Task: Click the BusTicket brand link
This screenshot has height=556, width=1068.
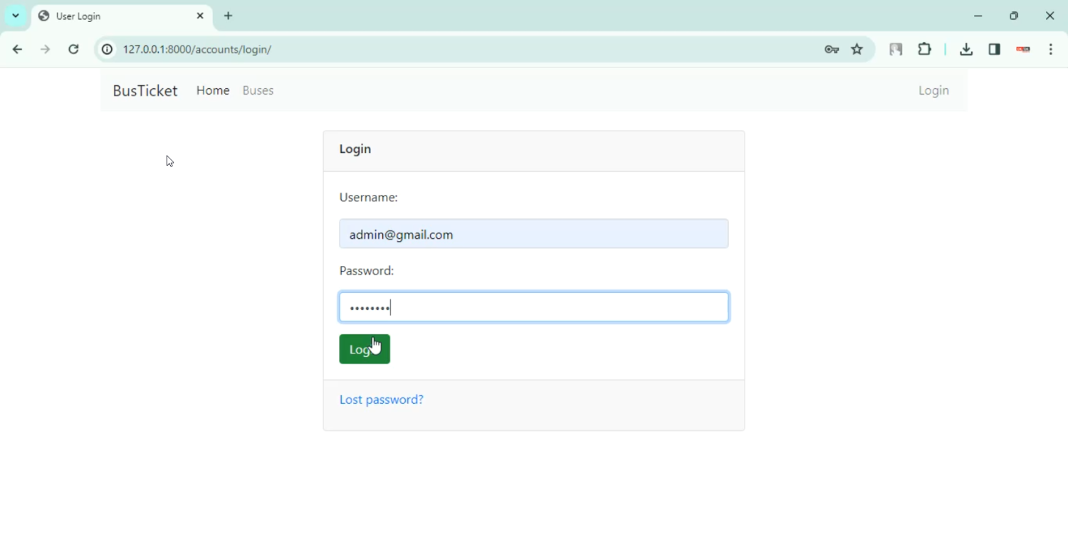Action: click(x=145, y=90)
